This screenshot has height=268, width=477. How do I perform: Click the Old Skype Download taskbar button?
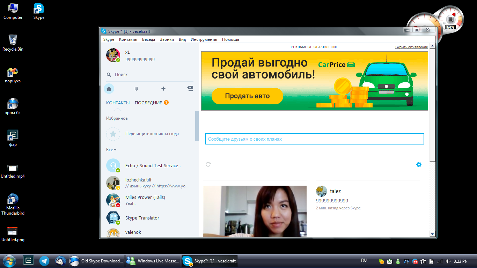coord(97,261)
